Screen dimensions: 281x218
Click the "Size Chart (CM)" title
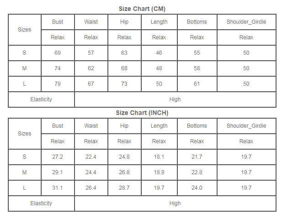[142, 9]
